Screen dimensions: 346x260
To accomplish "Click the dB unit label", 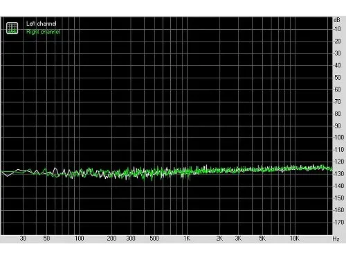I will click(337, 20).
